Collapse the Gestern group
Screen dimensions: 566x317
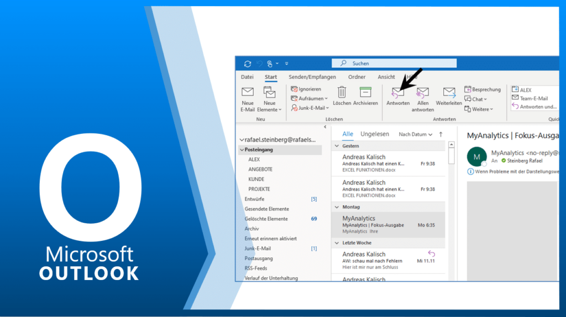pos(337,146)
